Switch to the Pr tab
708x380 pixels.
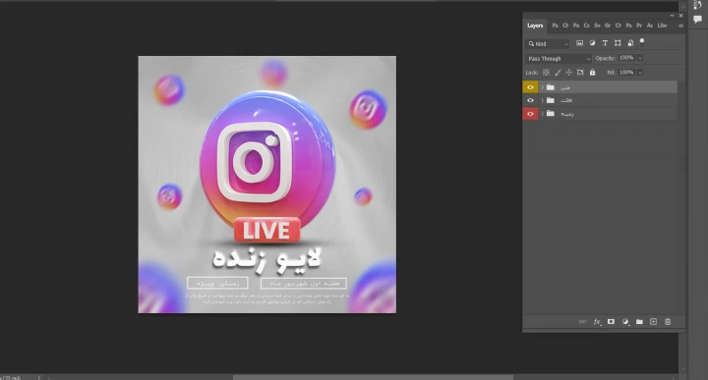[x=639, y=26]
